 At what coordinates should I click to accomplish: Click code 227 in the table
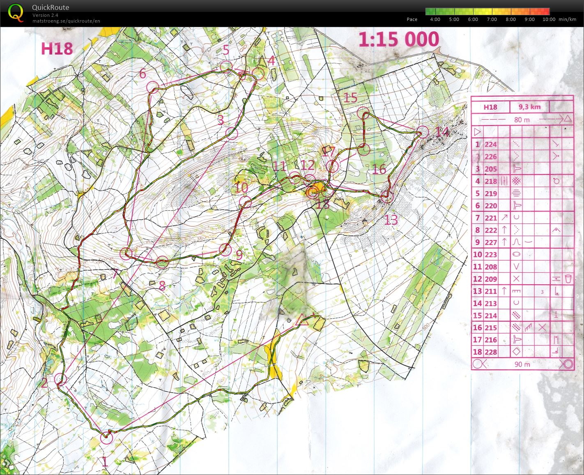point(491,242)
